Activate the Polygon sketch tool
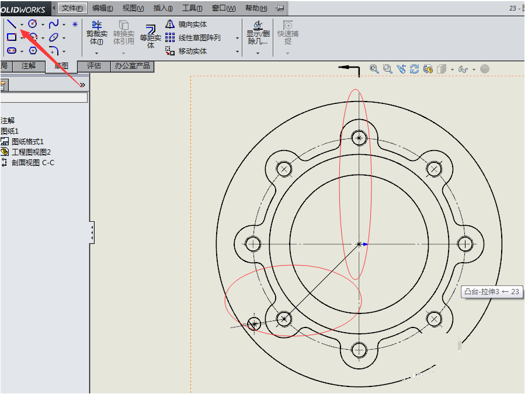The width and height of the screenshot is (528, 394). [x=33, y=50]
